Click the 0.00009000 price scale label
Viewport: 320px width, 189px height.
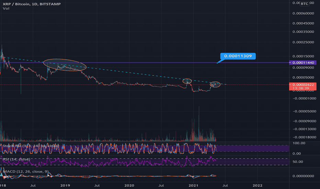[303, 68]
